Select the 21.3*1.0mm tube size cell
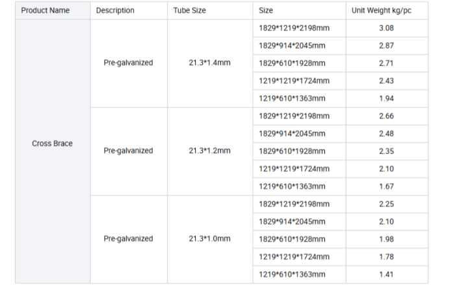454x288 pixels. click(x=210, y=239)
